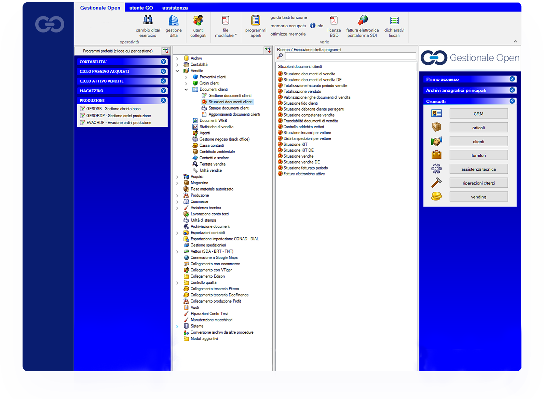Click the CRM button
The image size is (544, 399).
tap(478, 114)
